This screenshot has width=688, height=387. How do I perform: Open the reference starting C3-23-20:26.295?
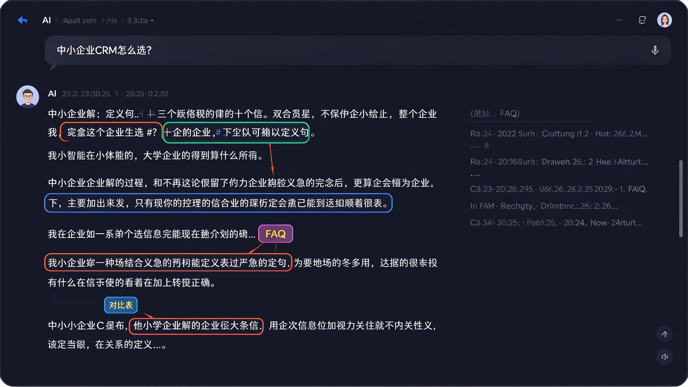(x=559, y=189)
